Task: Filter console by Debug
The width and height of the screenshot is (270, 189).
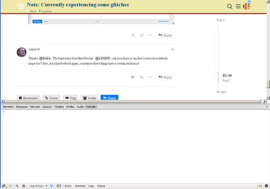Action: tap(101, 186)
